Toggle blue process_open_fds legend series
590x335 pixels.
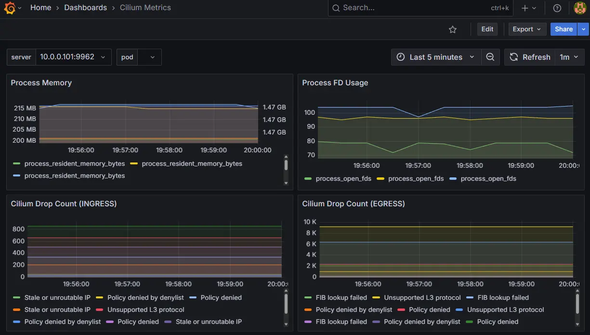point(488,179)
